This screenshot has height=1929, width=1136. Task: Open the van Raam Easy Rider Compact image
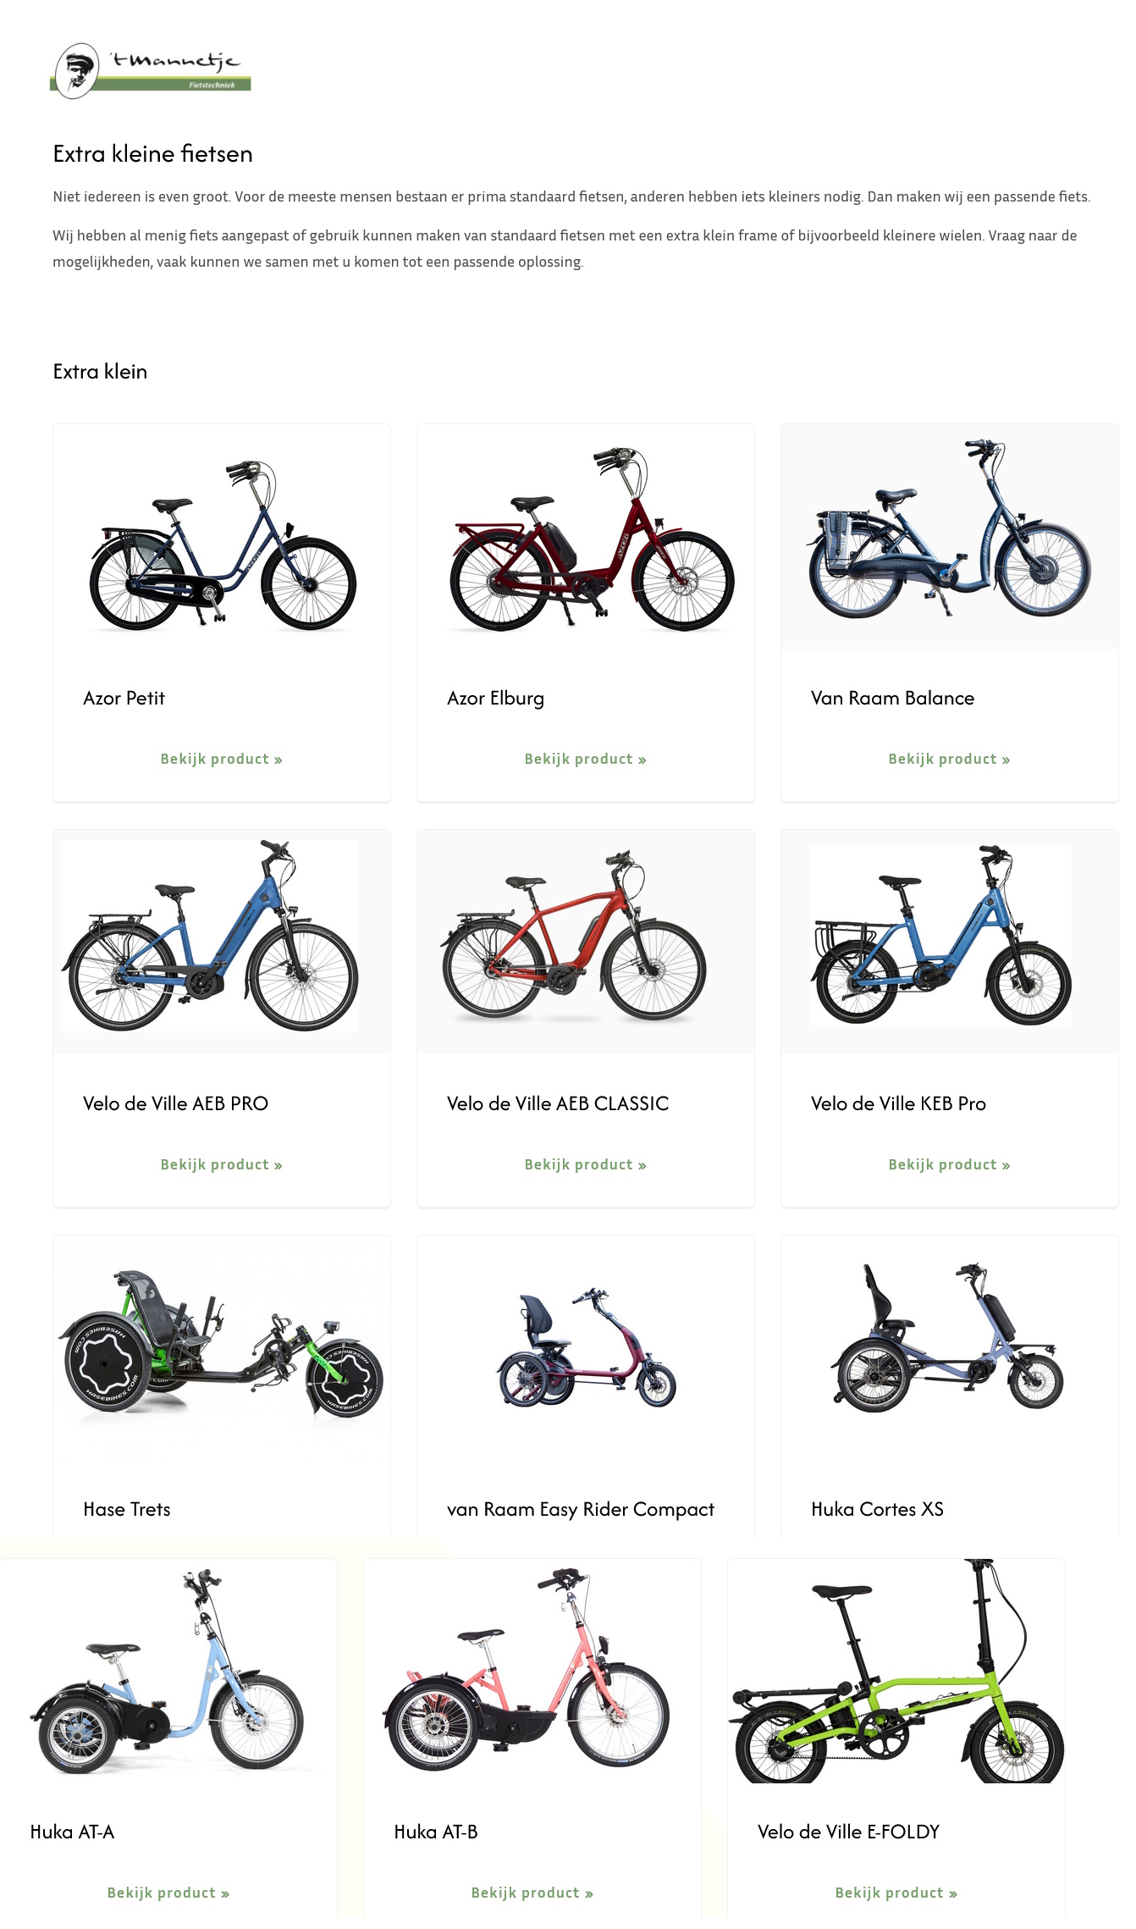pos(586,1347)
